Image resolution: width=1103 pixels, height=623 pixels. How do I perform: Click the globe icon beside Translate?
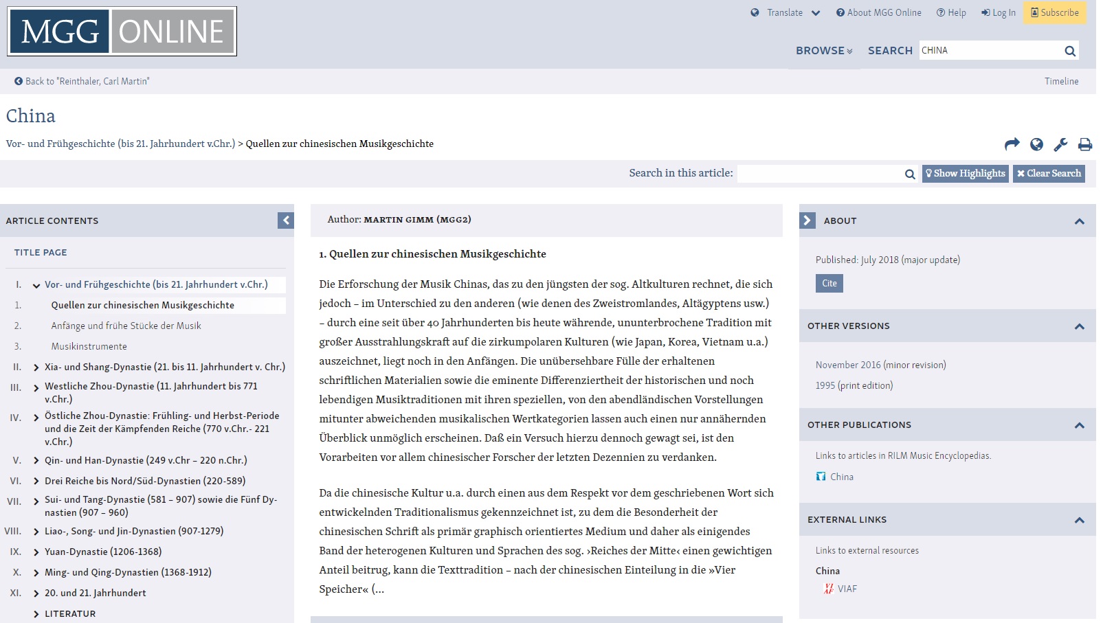(755, 12)
